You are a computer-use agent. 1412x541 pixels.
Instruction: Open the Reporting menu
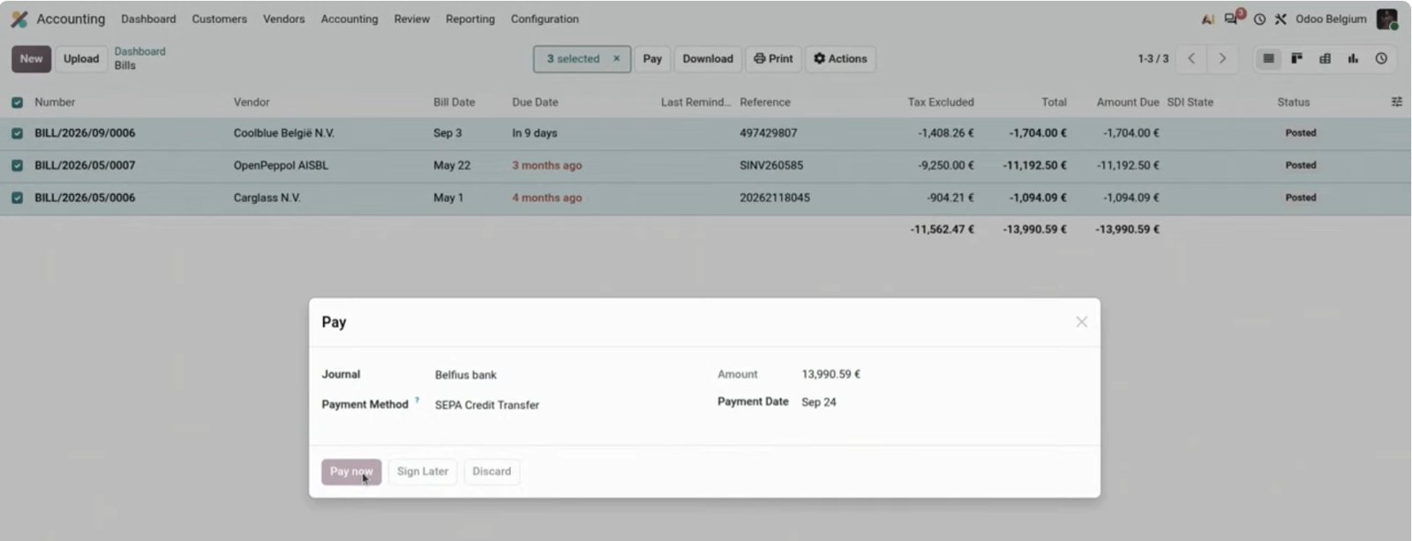click(x=470, y=19)
